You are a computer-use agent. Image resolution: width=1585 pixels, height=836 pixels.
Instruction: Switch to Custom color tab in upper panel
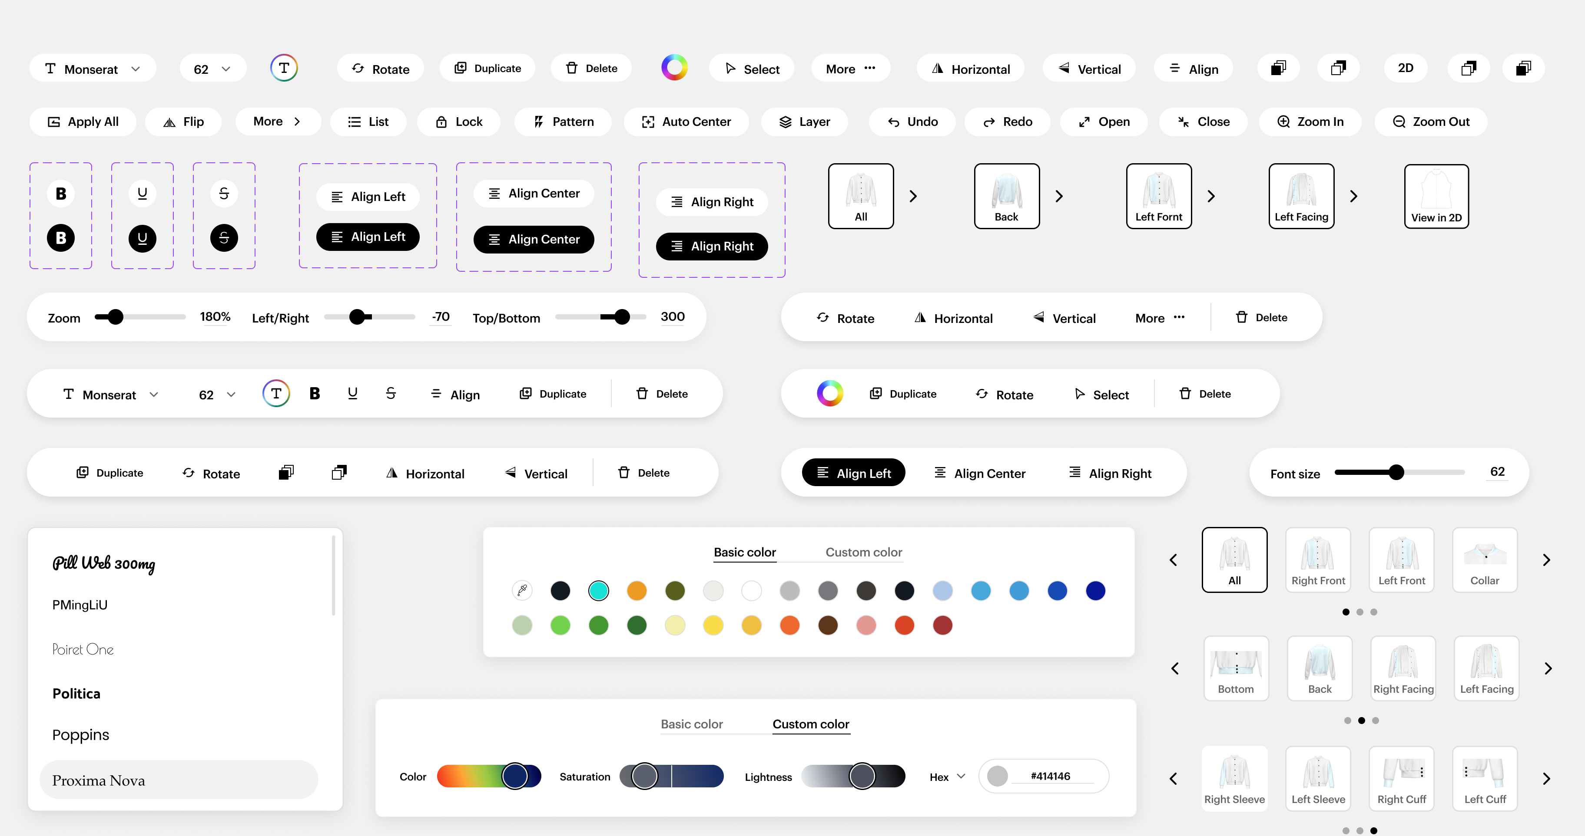click(x=863, y=552)
